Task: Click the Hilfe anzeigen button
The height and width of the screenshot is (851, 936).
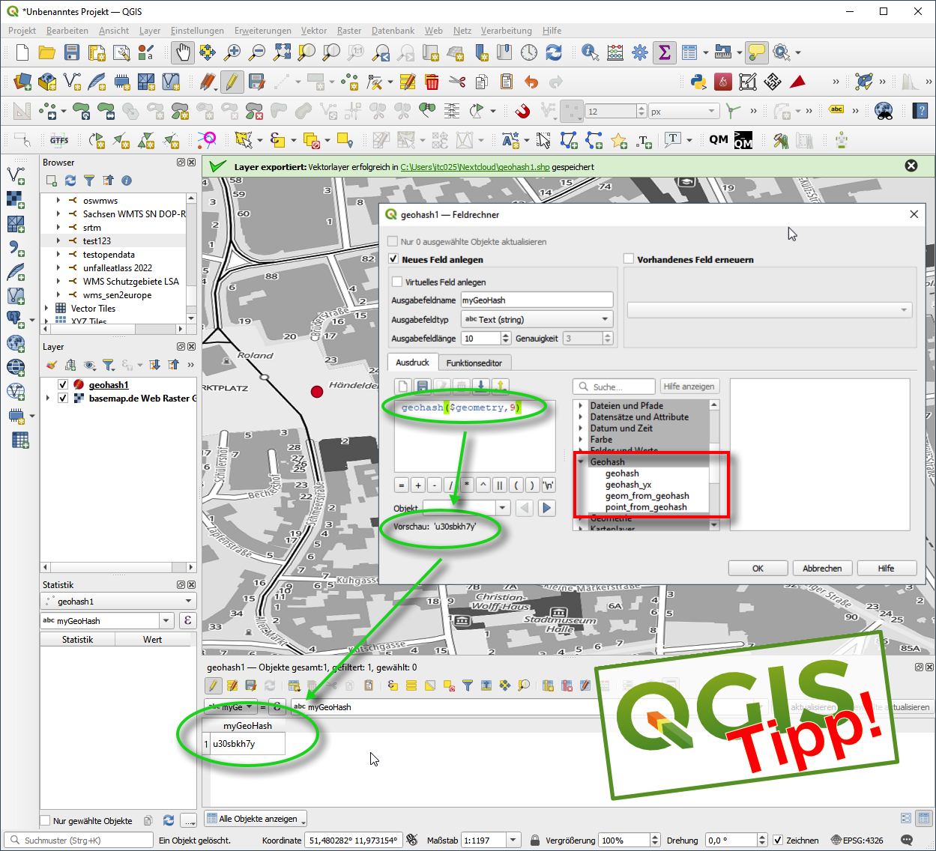Action: click(689, 387)
